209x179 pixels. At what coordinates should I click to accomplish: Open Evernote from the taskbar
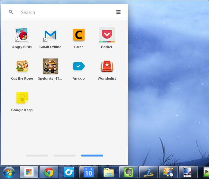129,173
